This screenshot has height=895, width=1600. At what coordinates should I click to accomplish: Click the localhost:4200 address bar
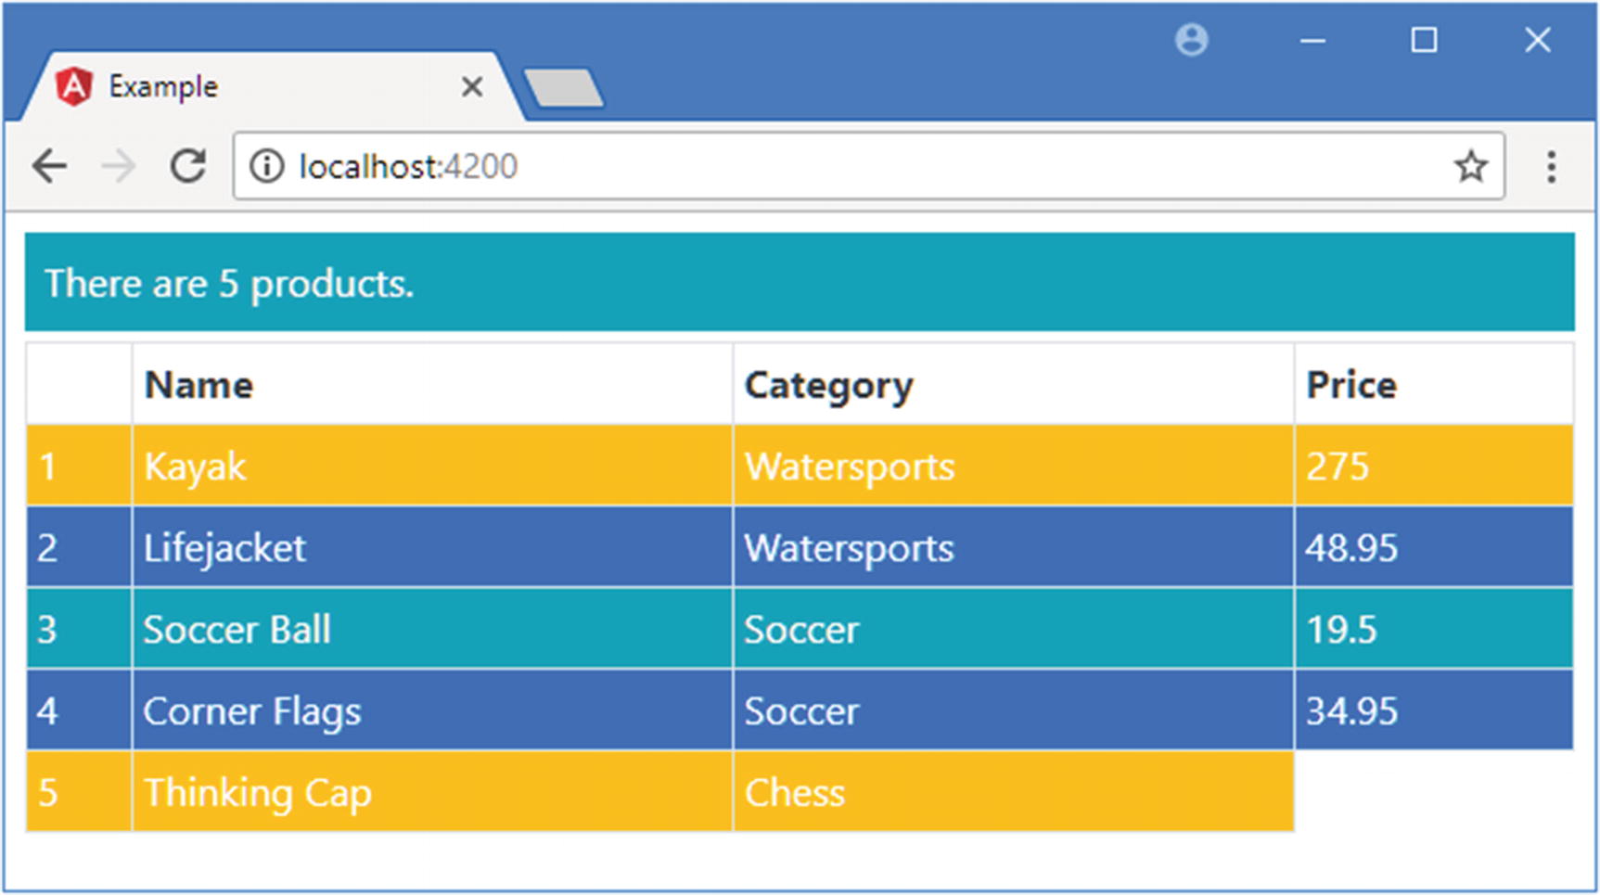(x=835, y=167)
